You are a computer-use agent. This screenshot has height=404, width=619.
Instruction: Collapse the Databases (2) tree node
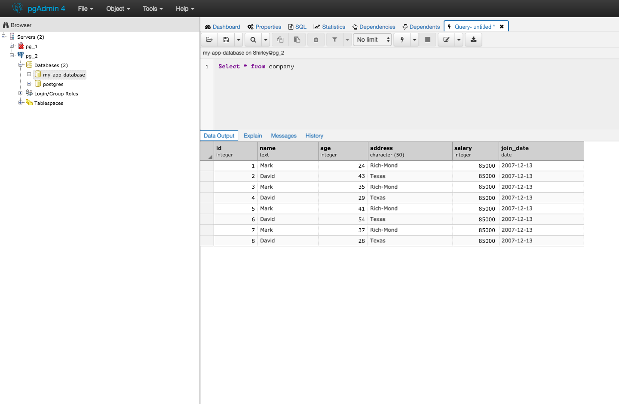[x=21, y=65]
